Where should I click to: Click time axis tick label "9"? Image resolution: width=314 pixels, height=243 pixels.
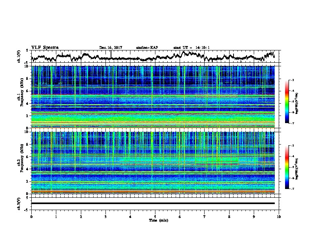coord(254,217)
